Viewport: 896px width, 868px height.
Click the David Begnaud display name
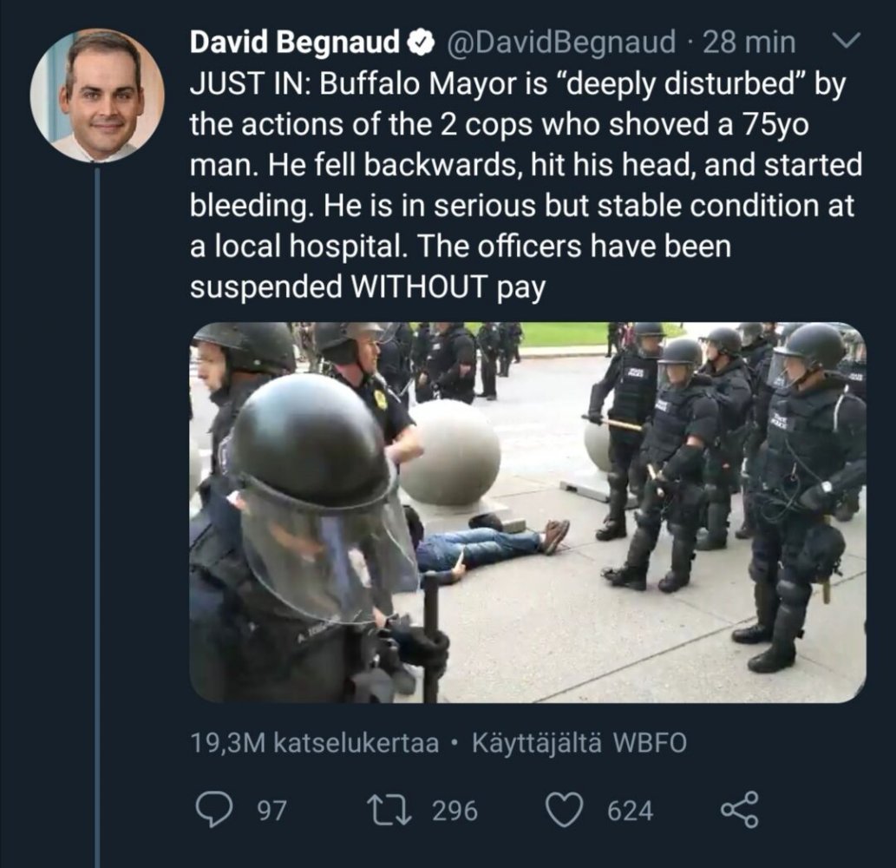[295, 41]
